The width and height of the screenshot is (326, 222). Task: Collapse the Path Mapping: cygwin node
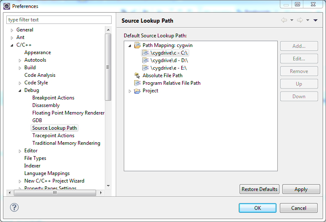[x=130, y=45]
